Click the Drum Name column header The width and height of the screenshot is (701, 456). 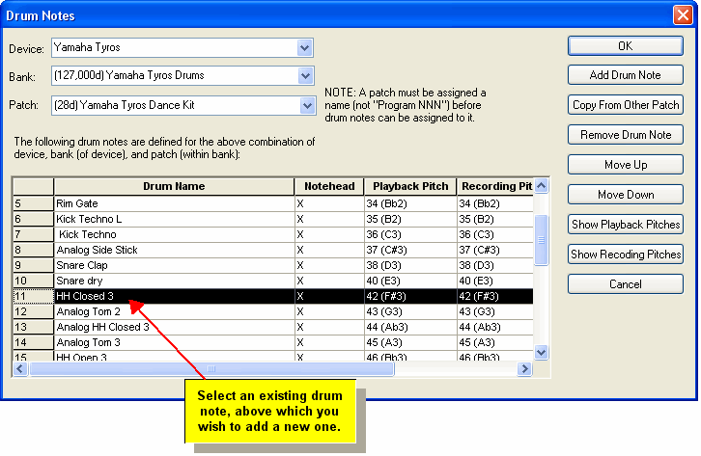pos(174,186)
